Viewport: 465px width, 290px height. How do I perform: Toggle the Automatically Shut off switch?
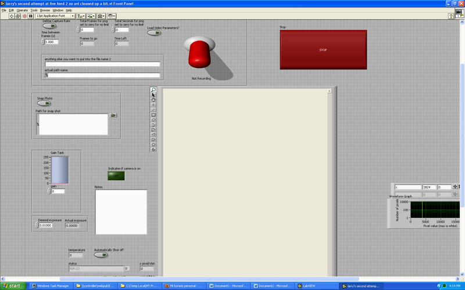(101, 255)
